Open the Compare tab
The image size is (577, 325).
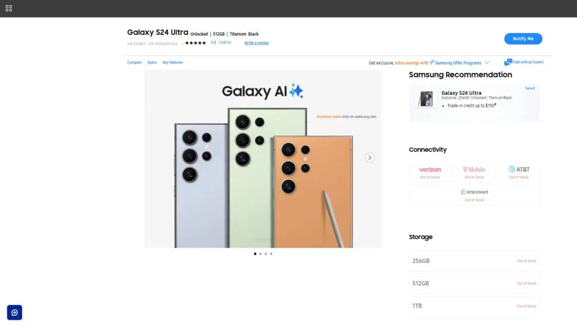coord(134,62)
